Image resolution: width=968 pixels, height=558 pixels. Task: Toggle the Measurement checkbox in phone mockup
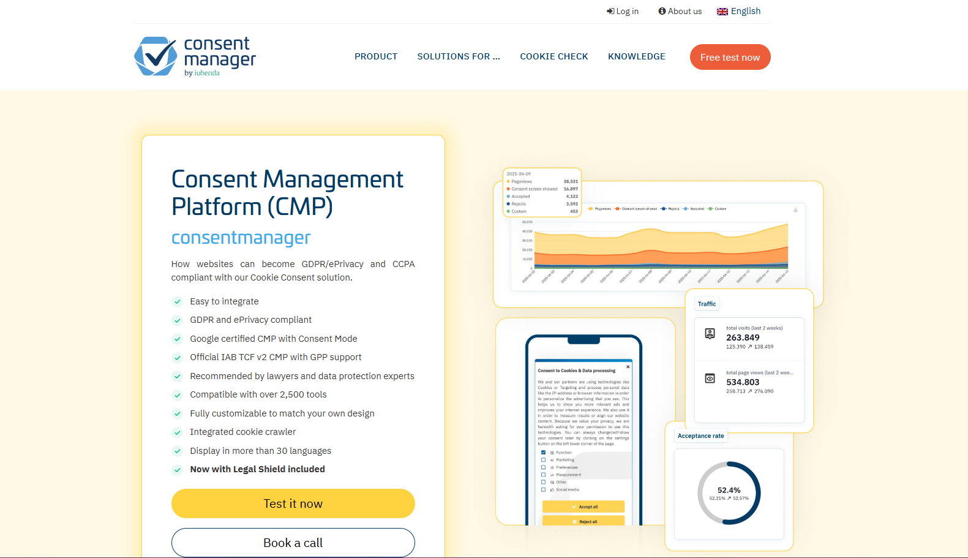coord(543,475)
